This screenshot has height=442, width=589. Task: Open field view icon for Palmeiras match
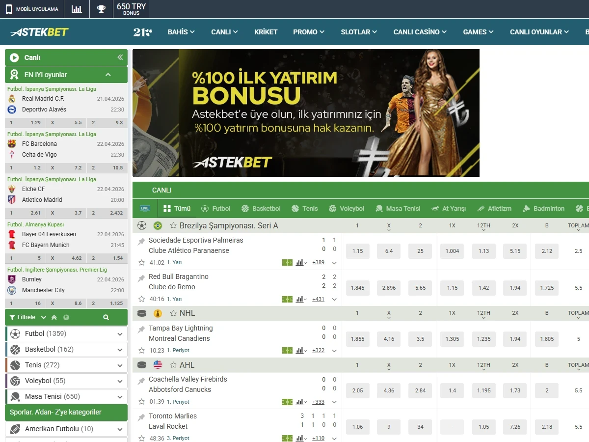pos(287,263)
